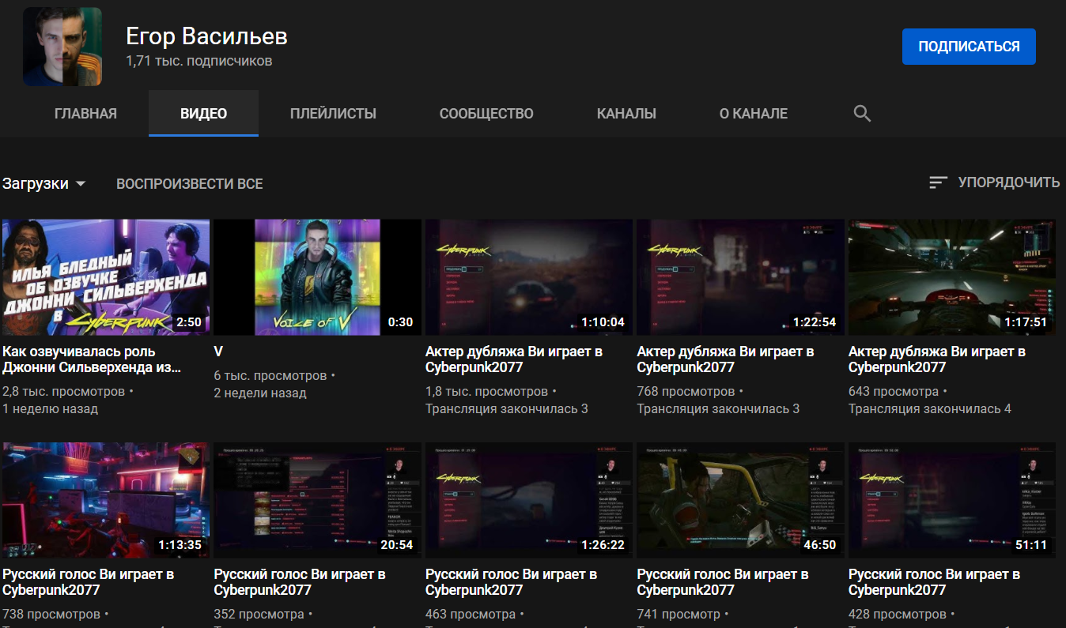1066x628 pixels.
Task: Open the 46:50 yellow car thumbnail
Action: [x=740, y=500]
